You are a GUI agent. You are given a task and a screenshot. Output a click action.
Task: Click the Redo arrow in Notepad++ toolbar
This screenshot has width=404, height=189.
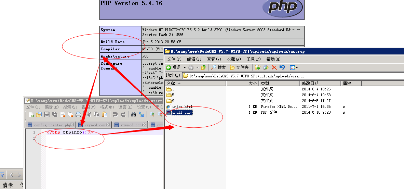(x=123, y=115)
